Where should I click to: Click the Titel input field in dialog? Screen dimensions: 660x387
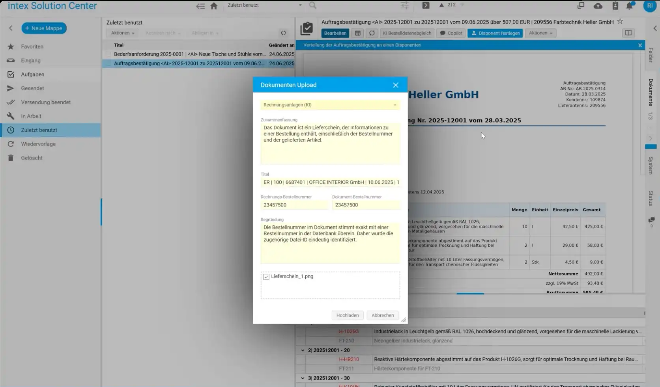click(330, 182)
